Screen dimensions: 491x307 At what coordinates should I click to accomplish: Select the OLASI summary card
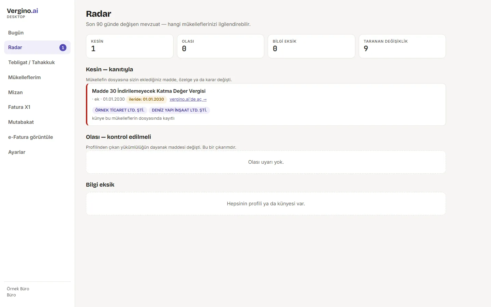click(221, 46)
